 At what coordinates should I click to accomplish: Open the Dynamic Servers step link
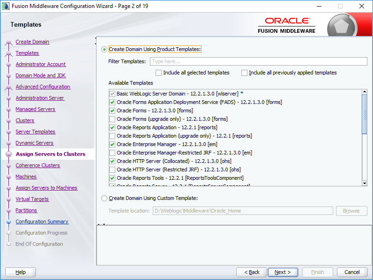coord(34,143)
